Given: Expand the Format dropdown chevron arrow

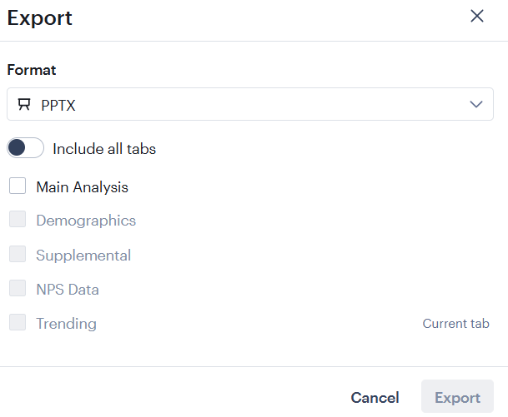Looking at the screenshot, I should tap(477, 105).
